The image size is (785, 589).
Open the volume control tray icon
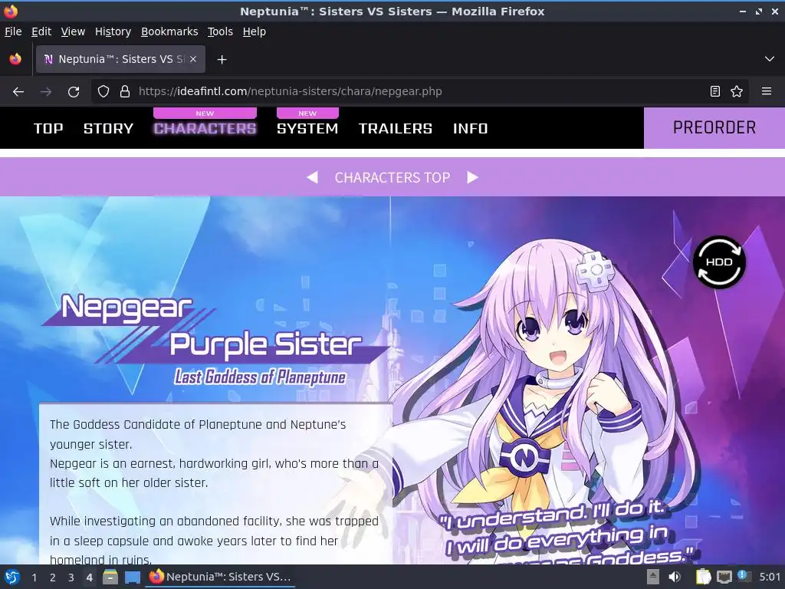coord(675,577)
